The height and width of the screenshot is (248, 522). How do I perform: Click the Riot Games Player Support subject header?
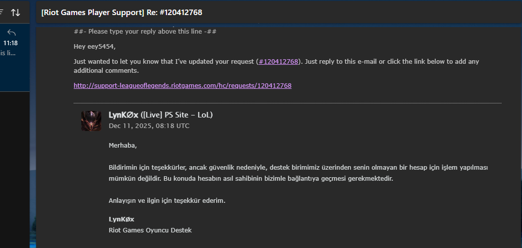point(121,13)
